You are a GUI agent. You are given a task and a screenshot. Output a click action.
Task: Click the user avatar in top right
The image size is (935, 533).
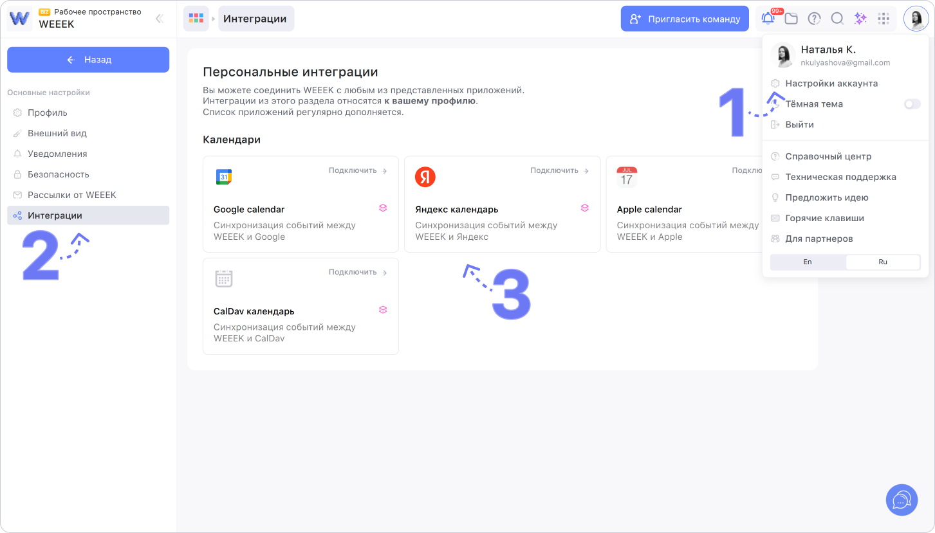(916, 19)
